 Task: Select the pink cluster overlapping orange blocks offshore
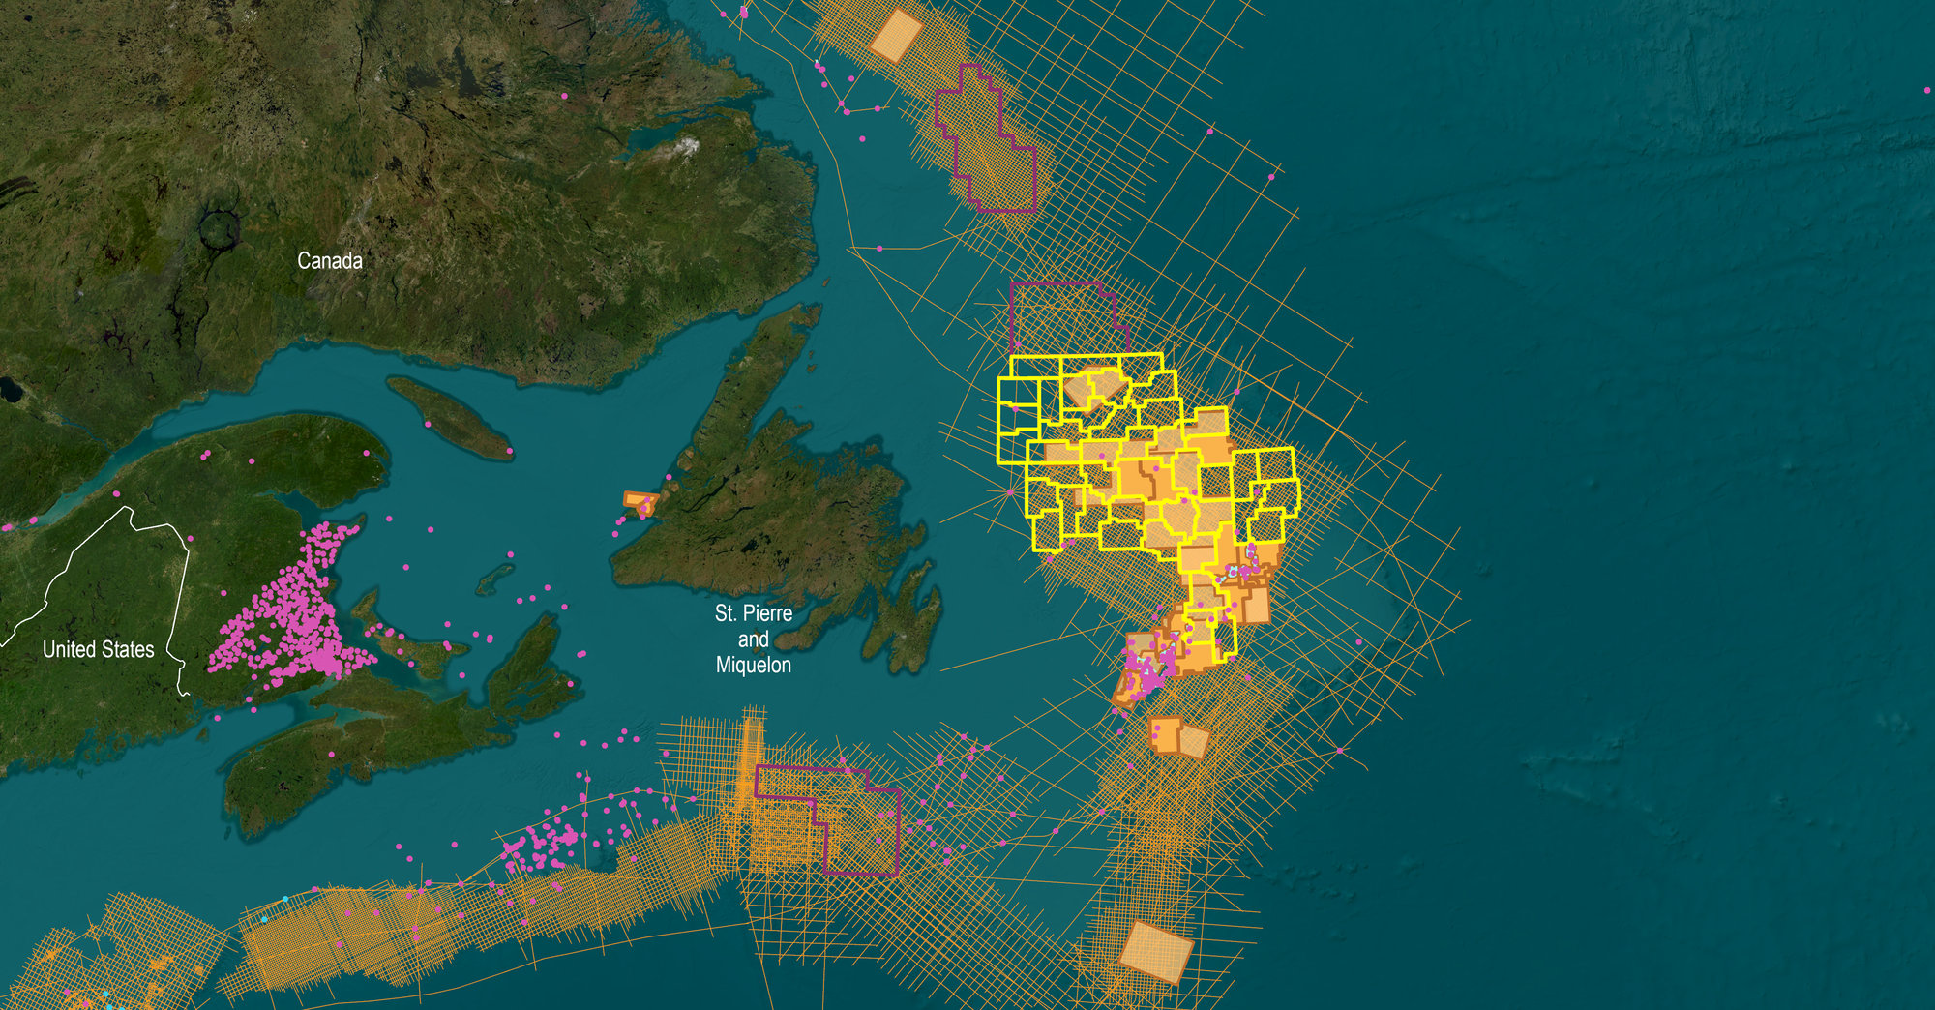click(1146, 668)
